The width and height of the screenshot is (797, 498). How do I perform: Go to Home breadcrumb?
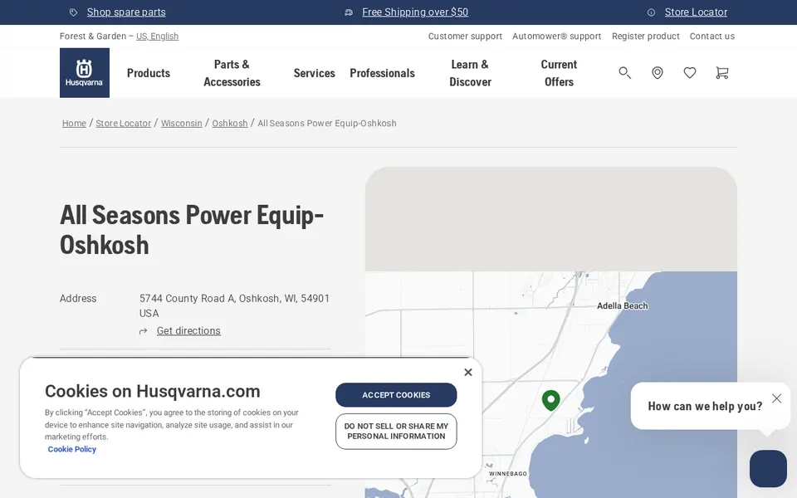74,123
